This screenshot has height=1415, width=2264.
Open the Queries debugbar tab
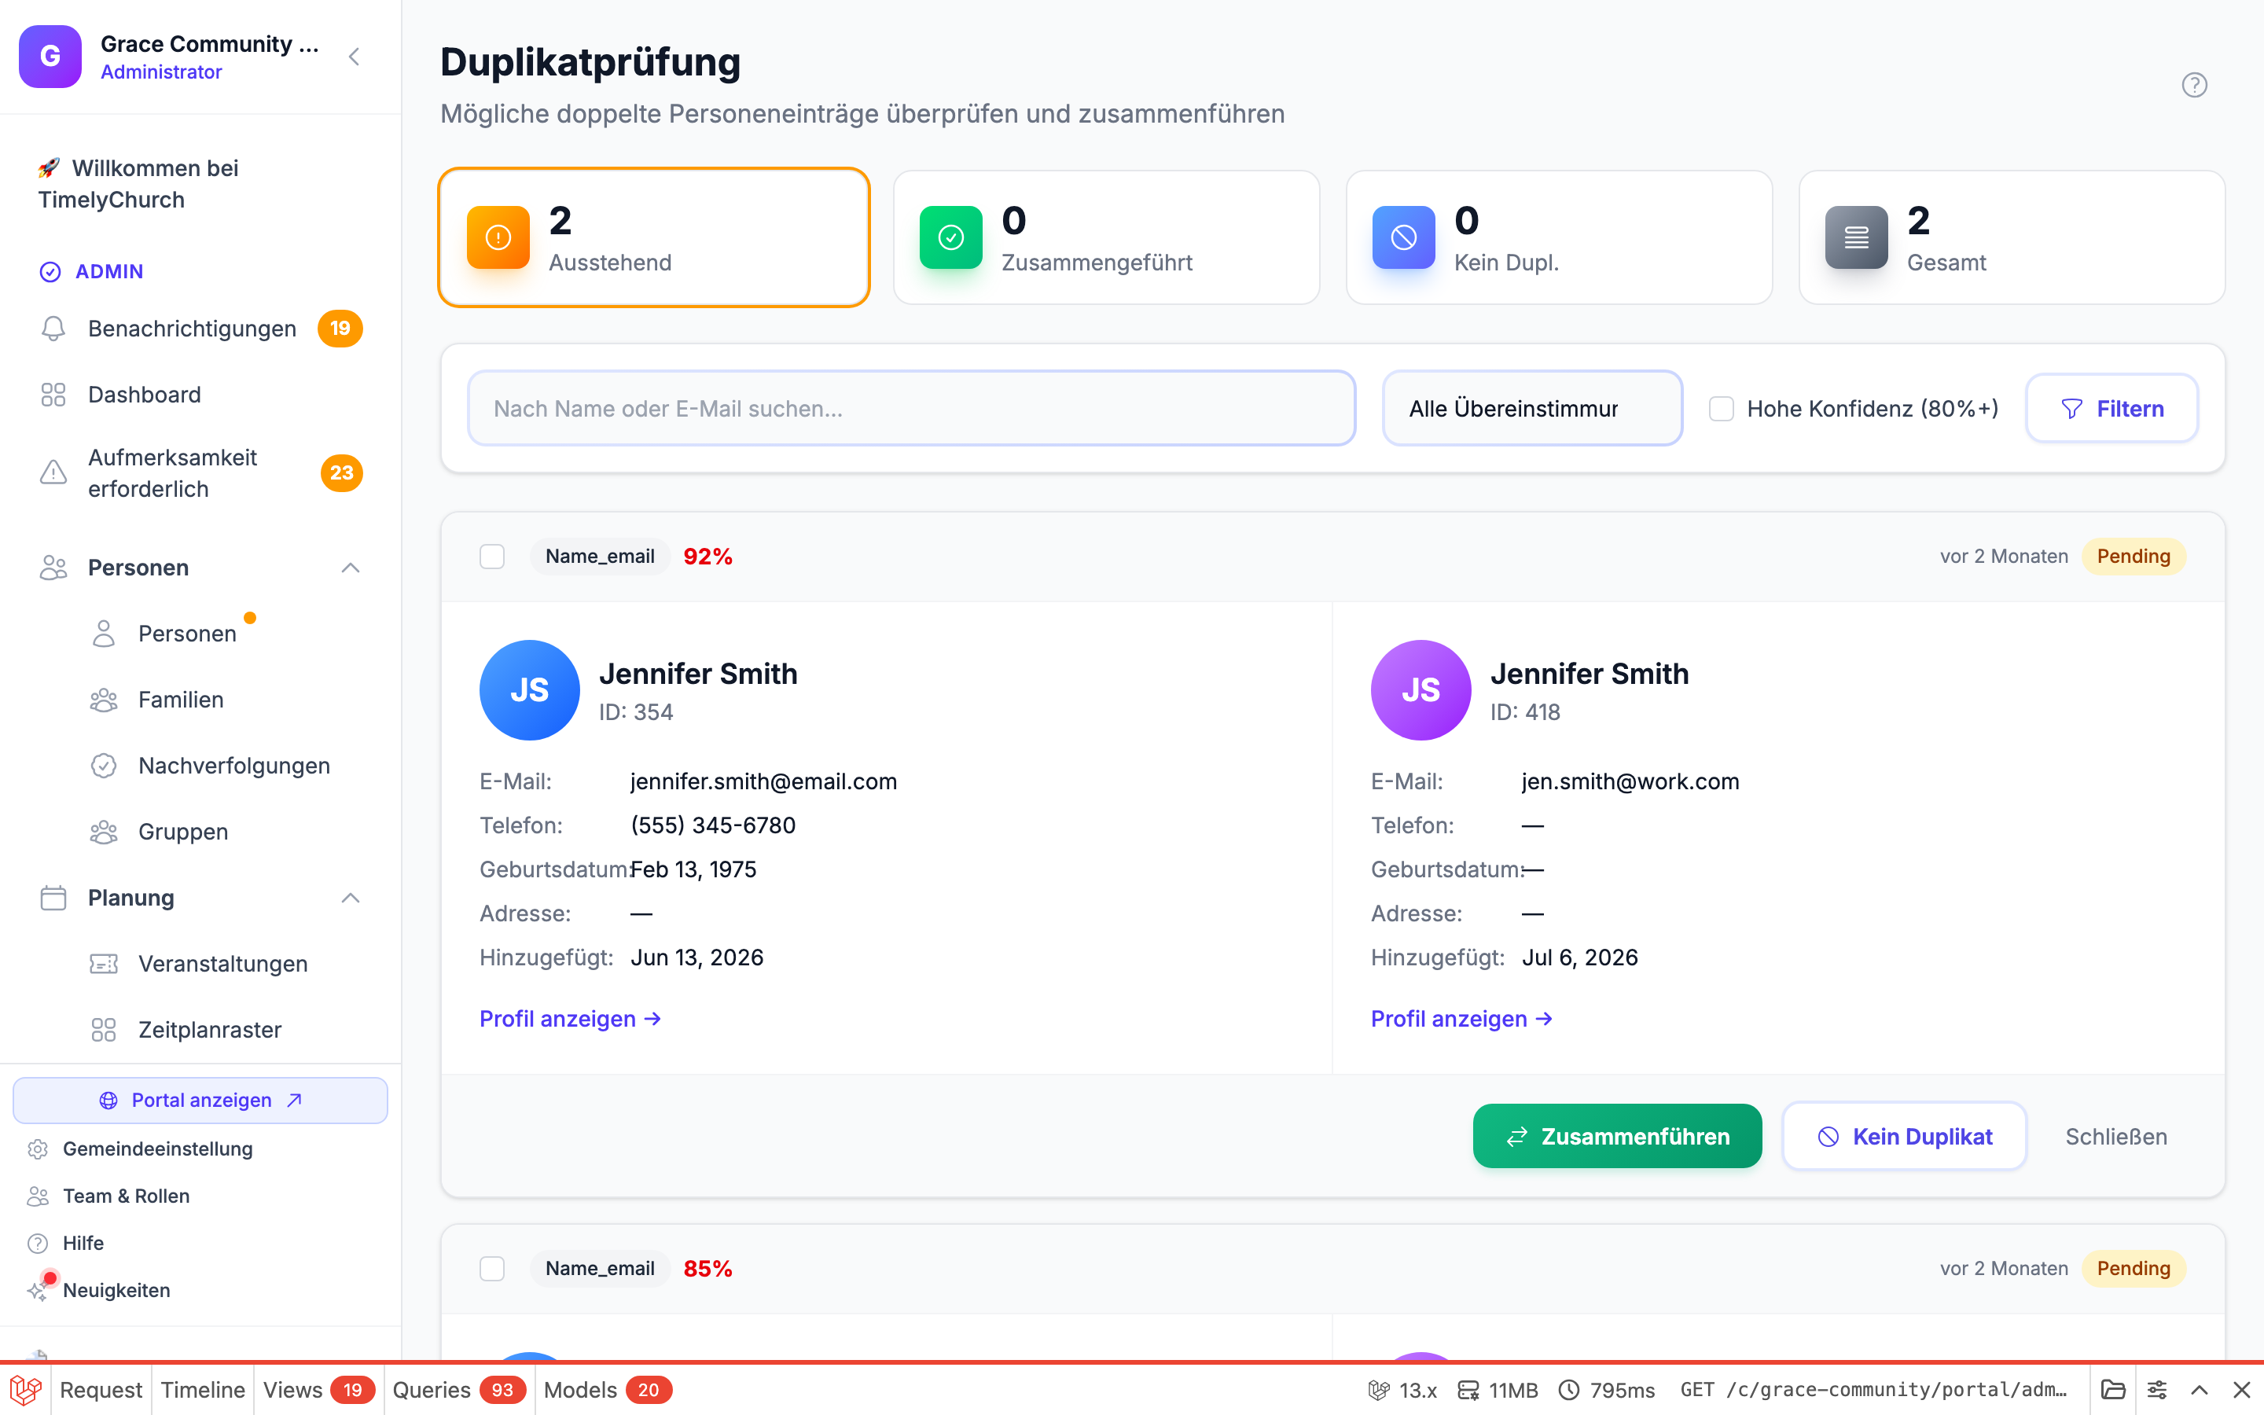click(x=458, y=1390)
